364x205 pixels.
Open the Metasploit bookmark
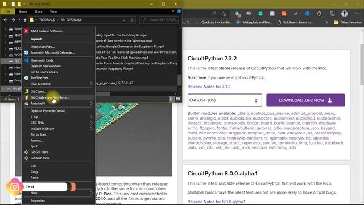[x=254, y=22]
